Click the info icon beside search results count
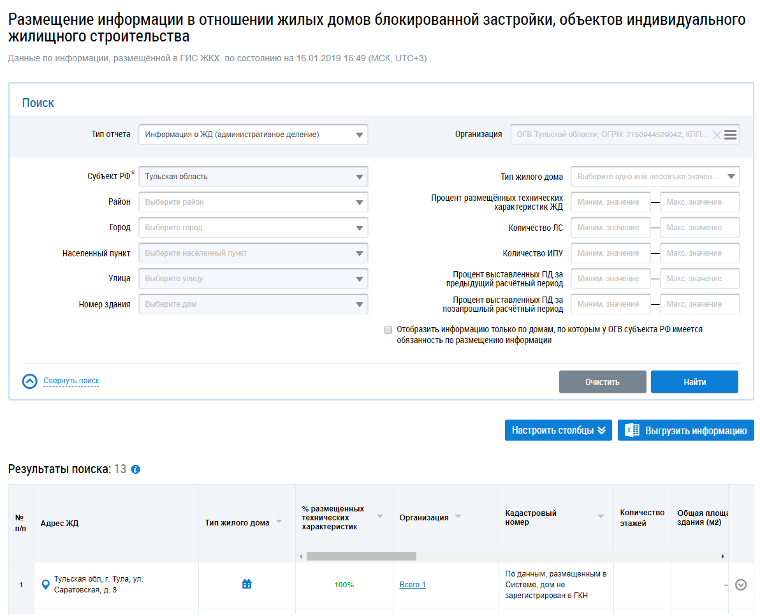Viewport: 760px width, 616px height. 135,469
